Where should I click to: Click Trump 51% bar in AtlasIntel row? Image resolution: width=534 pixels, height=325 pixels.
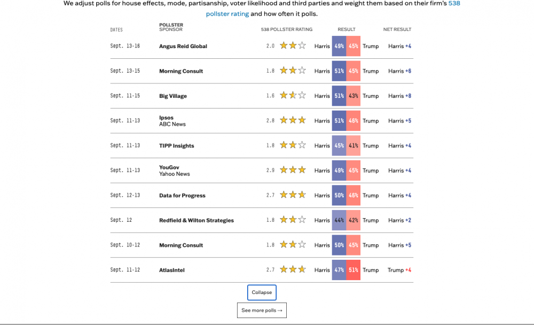point(353,270)
